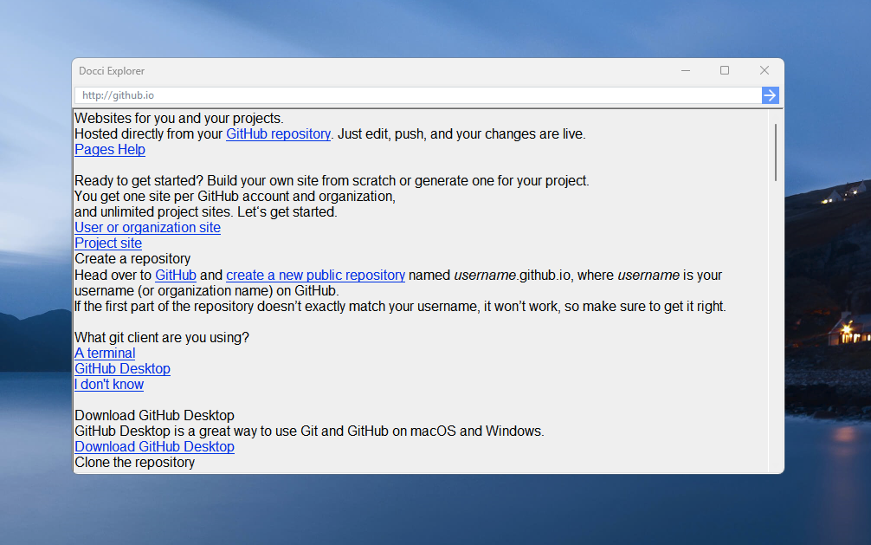Viewport: 871px width, 545px height.
Task: Choose the GitHub Desktop client link
Action: pyautogui.click(x=122, y=369)
